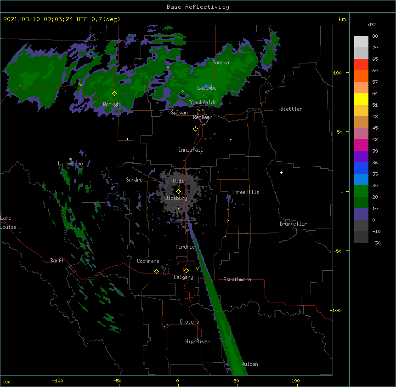Click the Innisfail label
This screenshot has width=396, height=387.
coord(191,150)
